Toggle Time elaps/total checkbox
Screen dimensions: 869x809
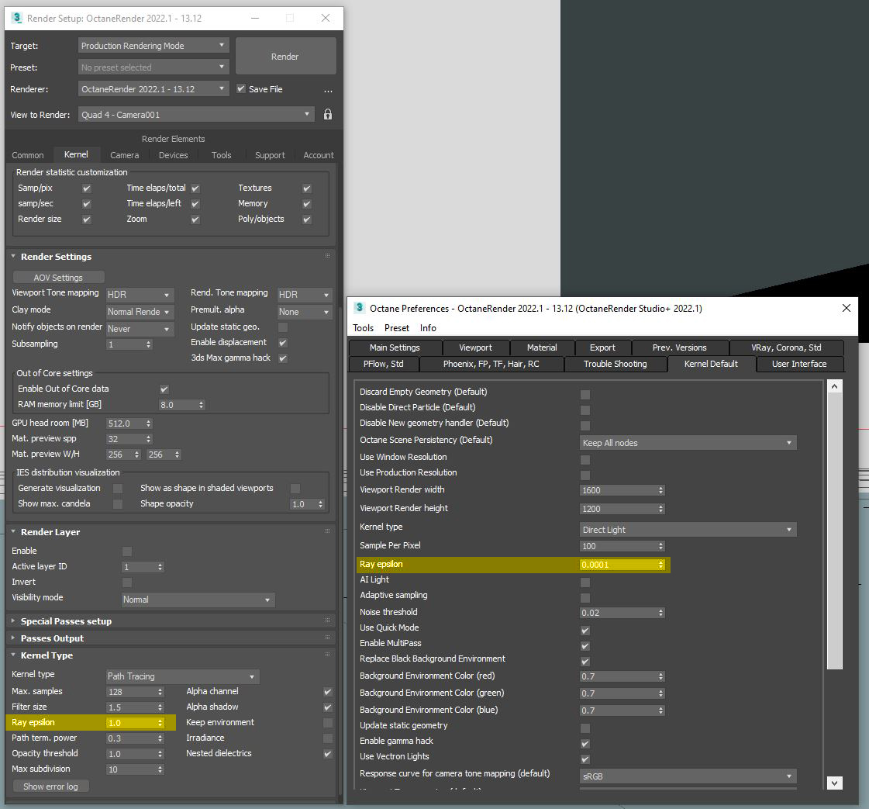click(195, 188)
